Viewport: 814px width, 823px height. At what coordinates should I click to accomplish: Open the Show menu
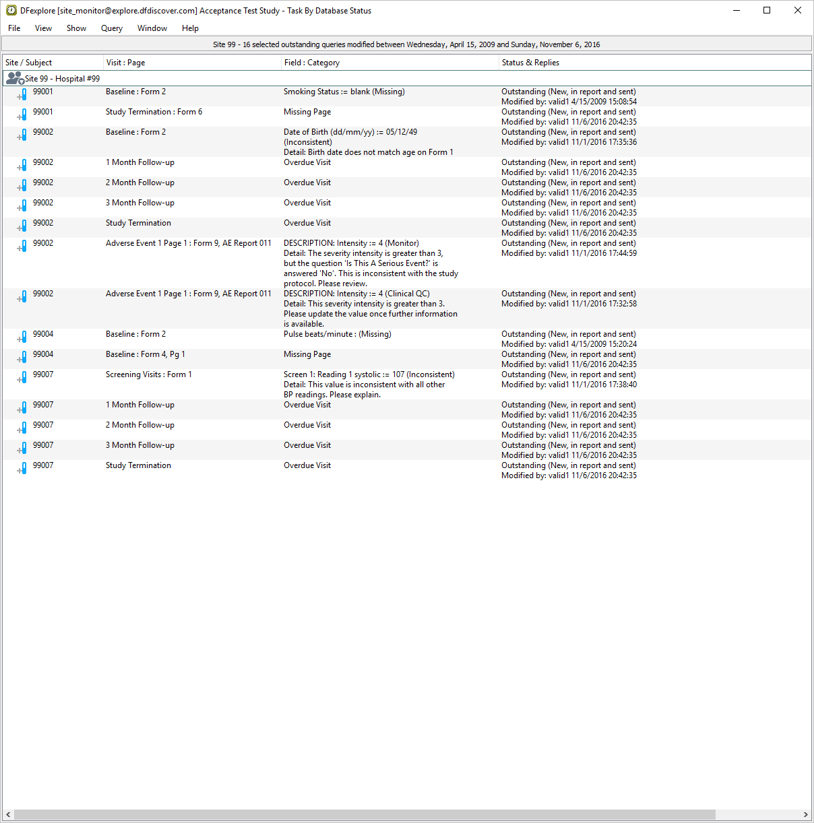pos(76,28)
